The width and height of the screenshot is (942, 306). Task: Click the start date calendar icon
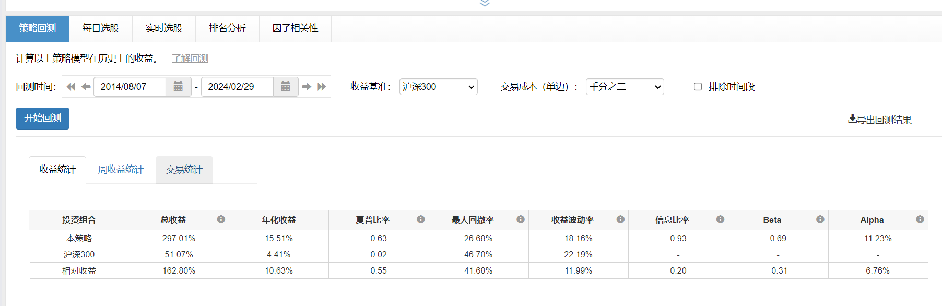[x=178, y=87]
